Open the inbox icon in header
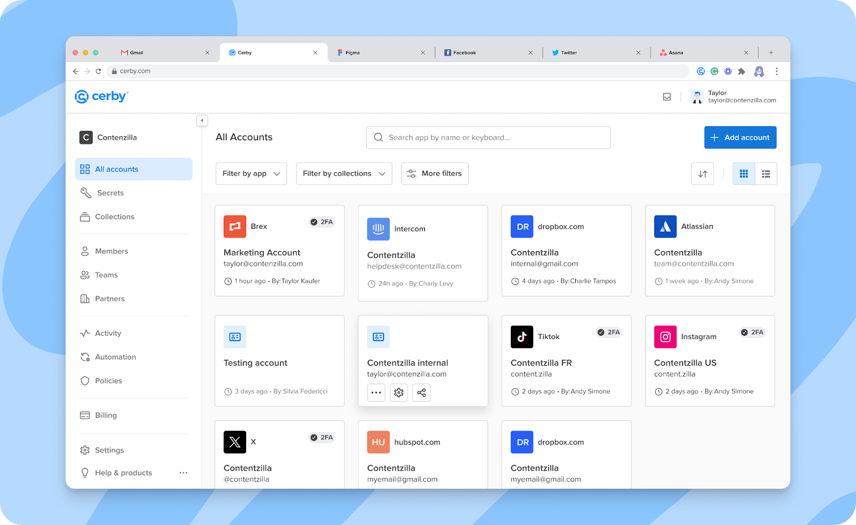Viewport: 856px width, 525px height. click(667, 97)
